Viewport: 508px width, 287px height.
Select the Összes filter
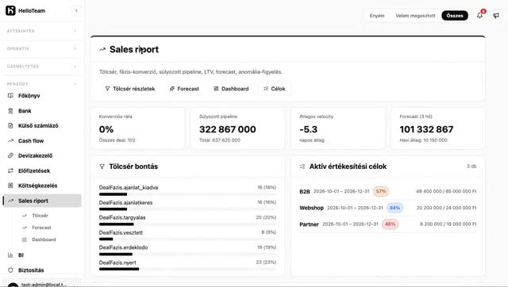click(455, 16)
